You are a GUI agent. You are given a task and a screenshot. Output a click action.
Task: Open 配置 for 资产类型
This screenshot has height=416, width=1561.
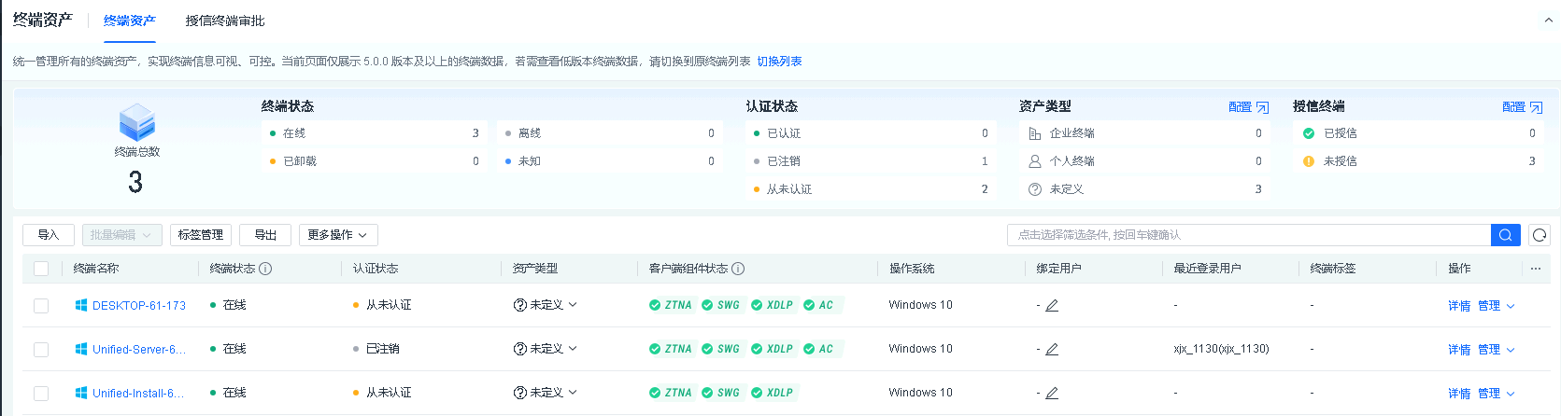coord(1248,107)
